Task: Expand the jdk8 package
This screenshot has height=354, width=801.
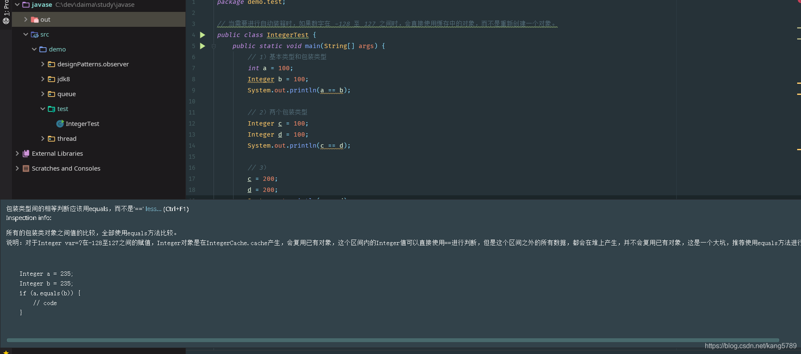Action: [43, 79]
